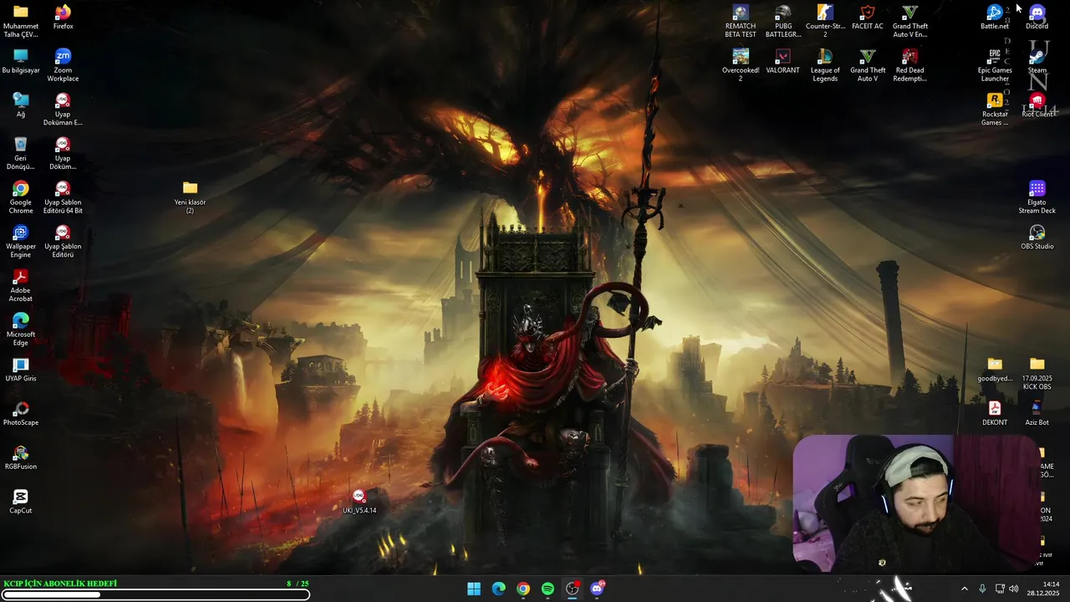
Task: Expand the hidden system tray icons chevron
Action: (x=964, y=589)
